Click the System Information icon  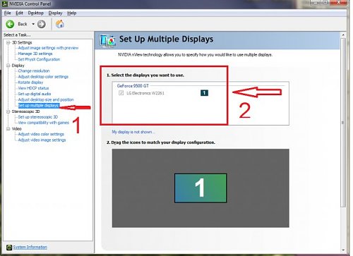(9, 248)
